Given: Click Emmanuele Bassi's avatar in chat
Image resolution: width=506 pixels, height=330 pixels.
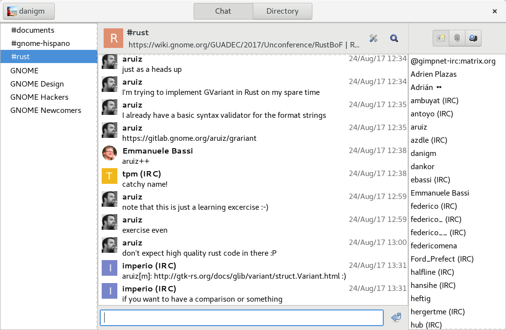Looking at the screenshot, I should click(110, 154).
